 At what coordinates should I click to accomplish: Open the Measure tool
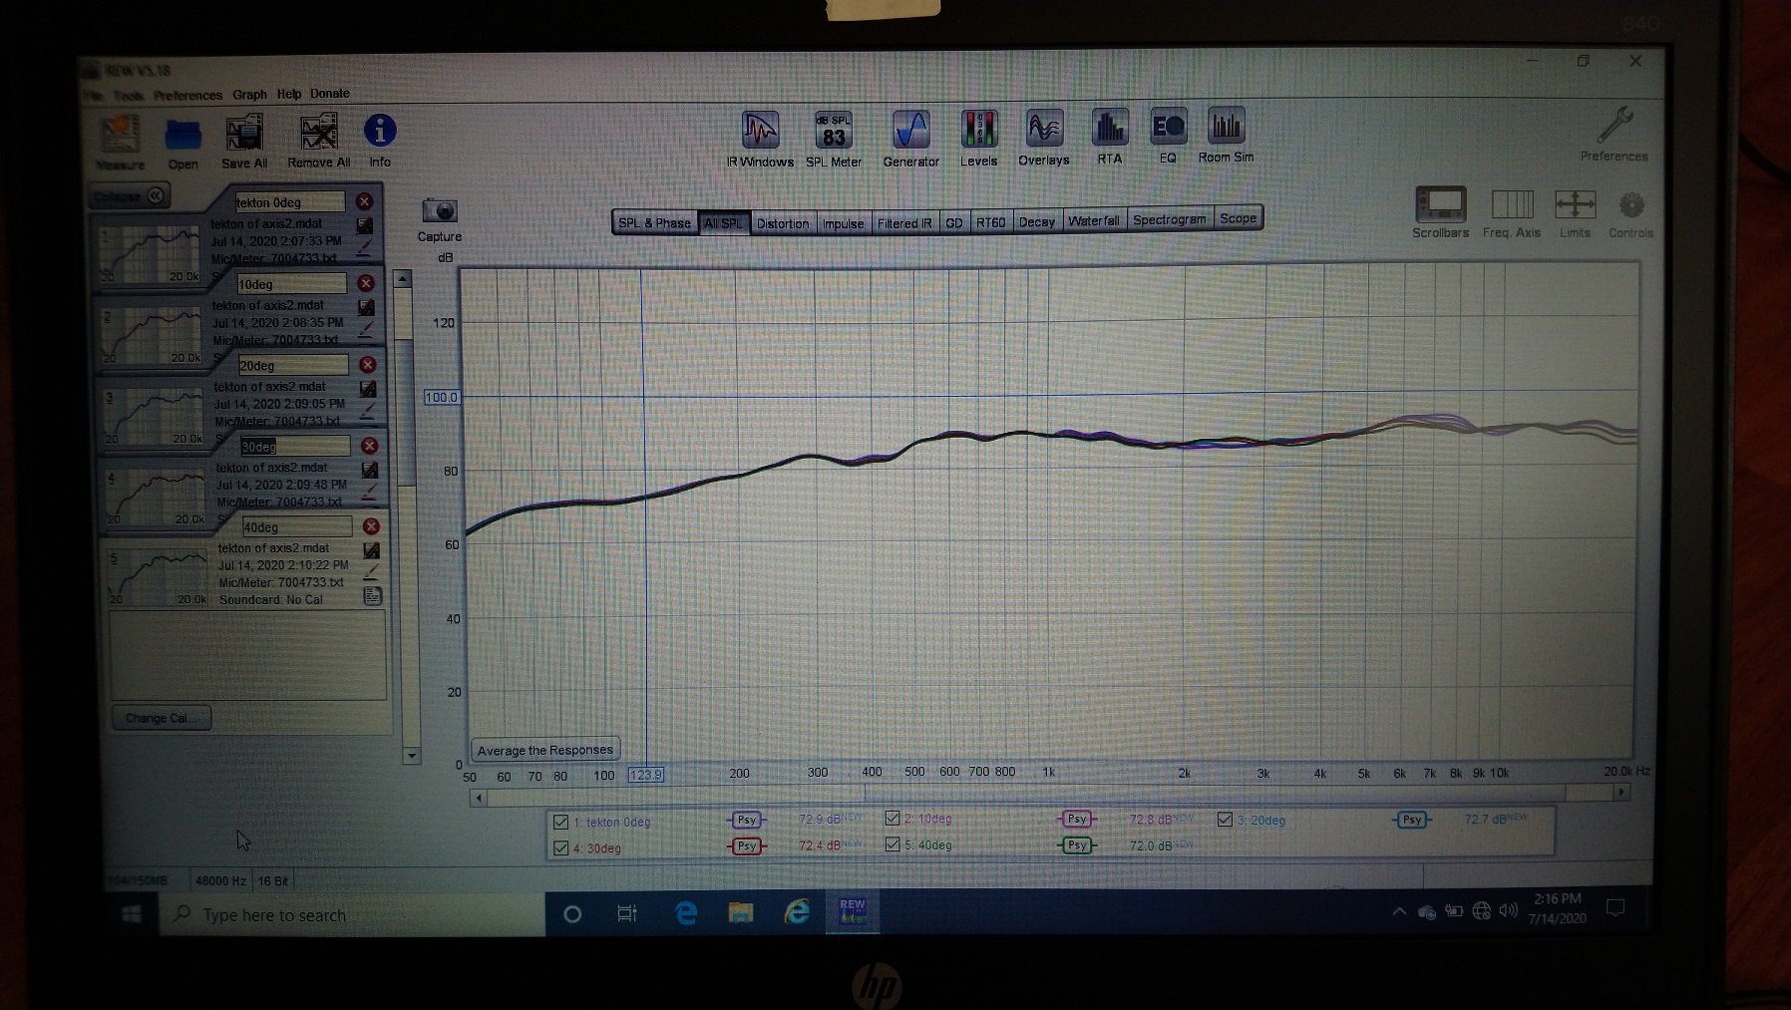120,143
